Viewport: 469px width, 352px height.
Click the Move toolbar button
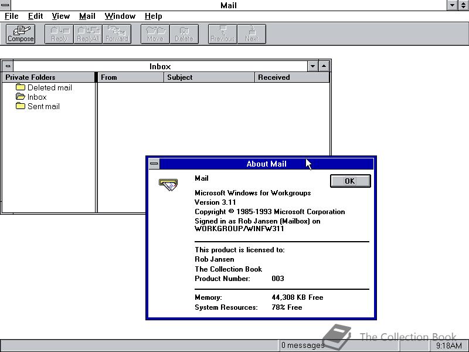[x=155, y=34]
